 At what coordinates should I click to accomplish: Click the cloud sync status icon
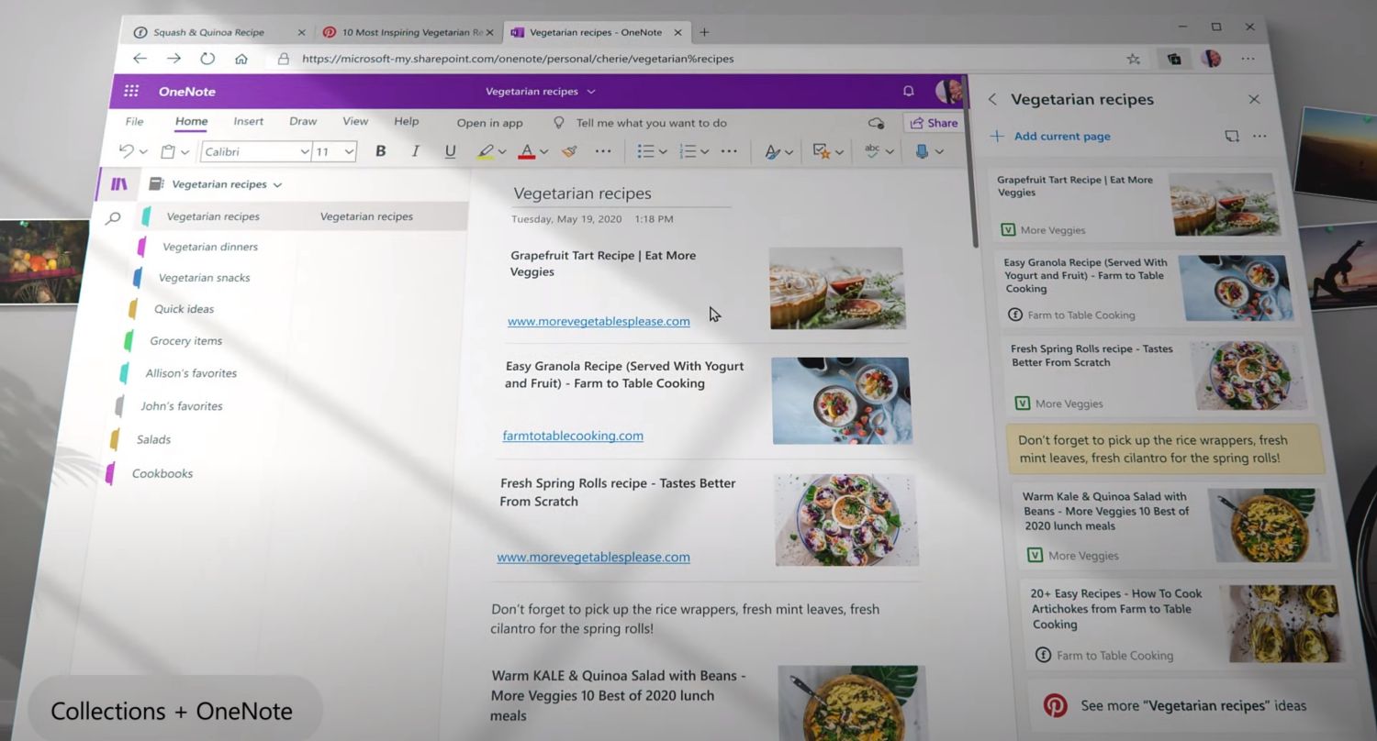876,123
